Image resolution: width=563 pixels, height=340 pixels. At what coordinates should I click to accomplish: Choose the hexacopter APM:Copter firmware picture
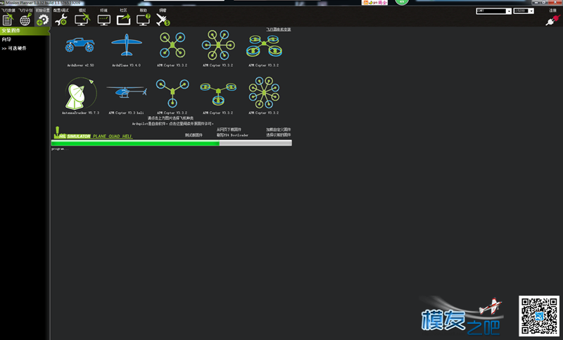(218, 45)
